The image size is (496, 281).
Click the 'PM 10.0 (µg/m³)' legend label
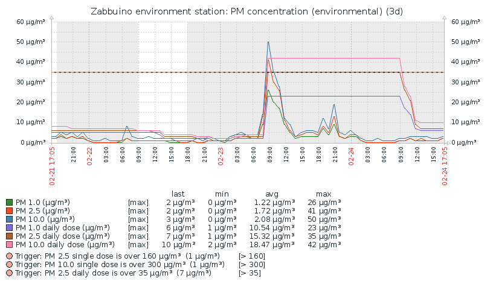[45, 219]
